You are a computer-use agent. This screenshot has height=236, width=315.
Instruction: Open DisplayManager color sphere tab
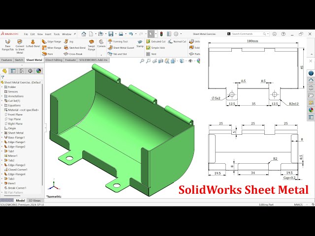click(38, 71)
